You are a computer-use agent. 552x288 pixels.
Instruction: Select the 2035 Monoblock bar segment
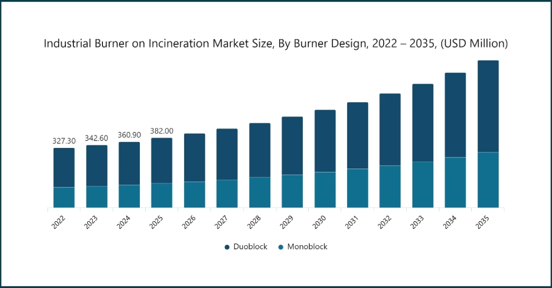[x=488, y=180]
